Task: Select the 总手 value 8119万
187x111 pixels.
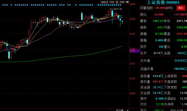Action: point(158,53)
